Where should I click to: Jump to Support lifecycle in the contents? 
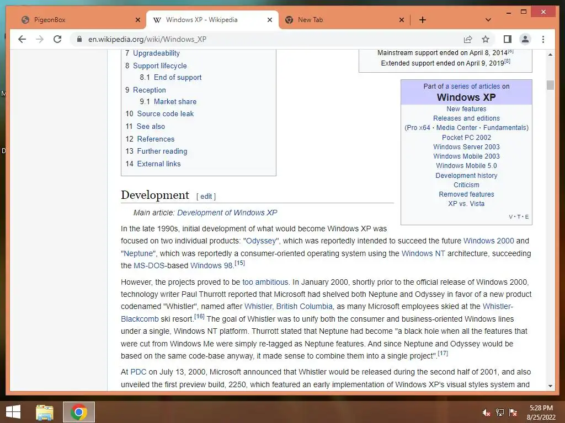(x=160, y=66)
